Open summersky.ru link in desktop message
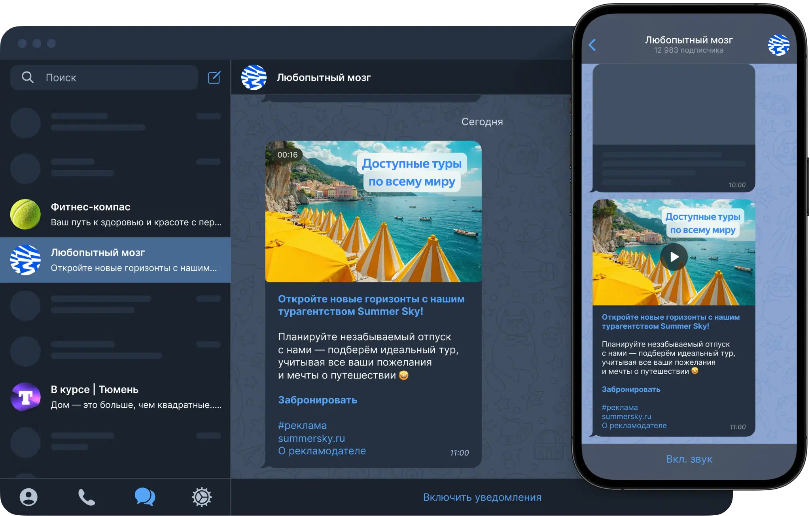810x516 pixels. coord(311,438)
